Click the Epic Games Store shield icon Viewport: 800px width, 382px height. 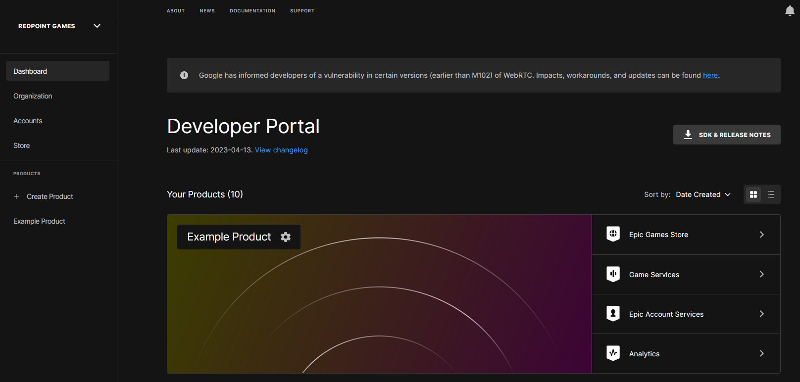[613, 234]
